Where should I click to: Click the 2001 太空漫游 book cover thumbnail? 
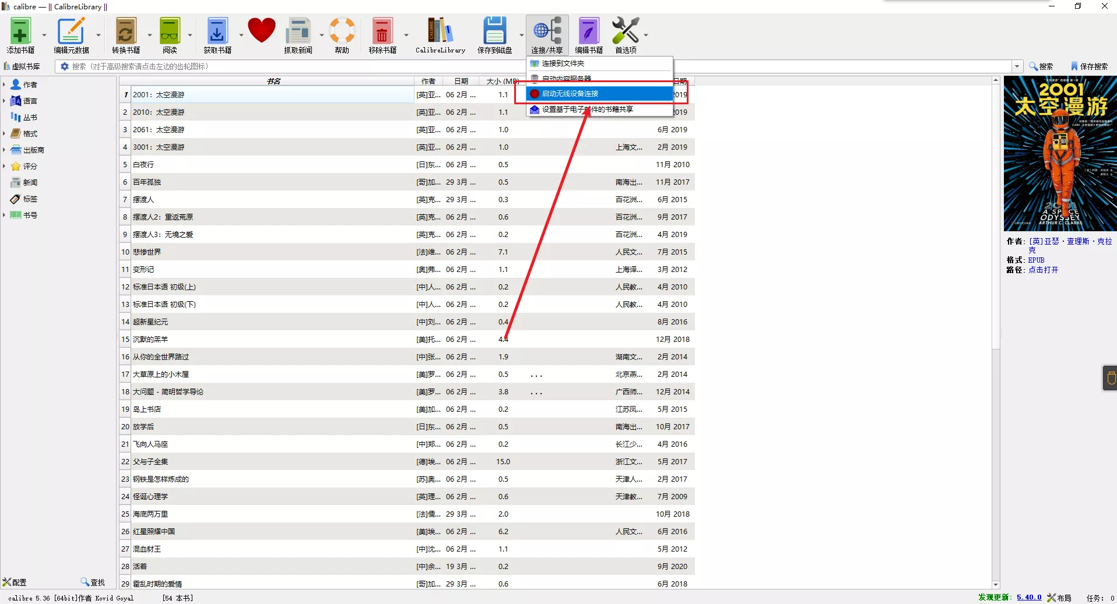1059,154
